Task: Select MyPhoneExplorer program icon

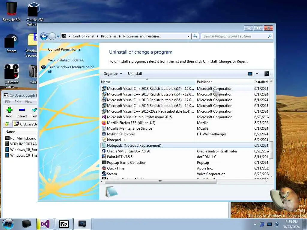Action: point(104,134)
